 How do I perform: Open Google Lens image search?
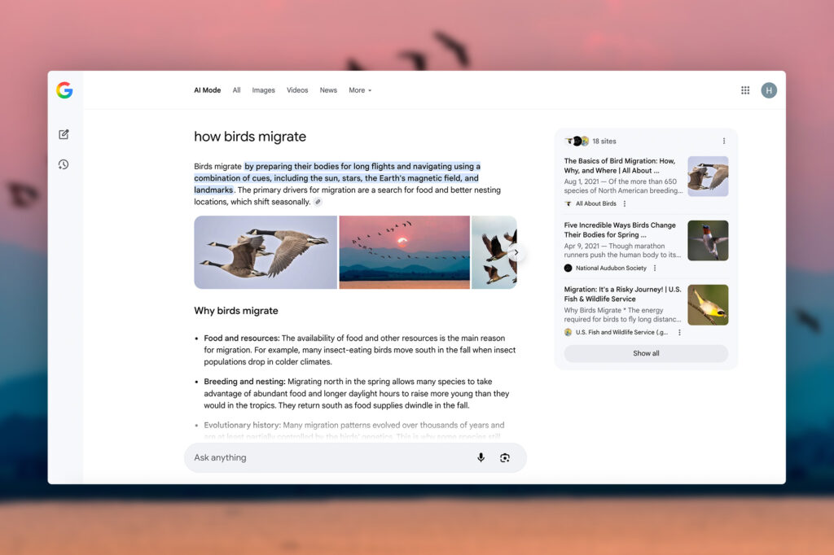(505, 457)
